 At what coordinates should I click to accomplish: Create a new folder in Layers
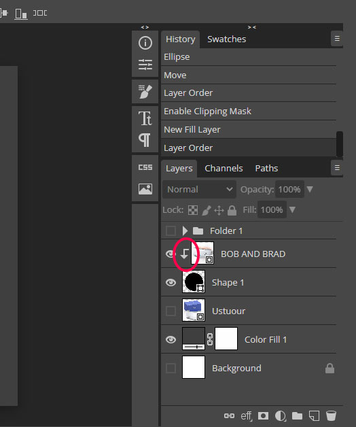(297, 416)
